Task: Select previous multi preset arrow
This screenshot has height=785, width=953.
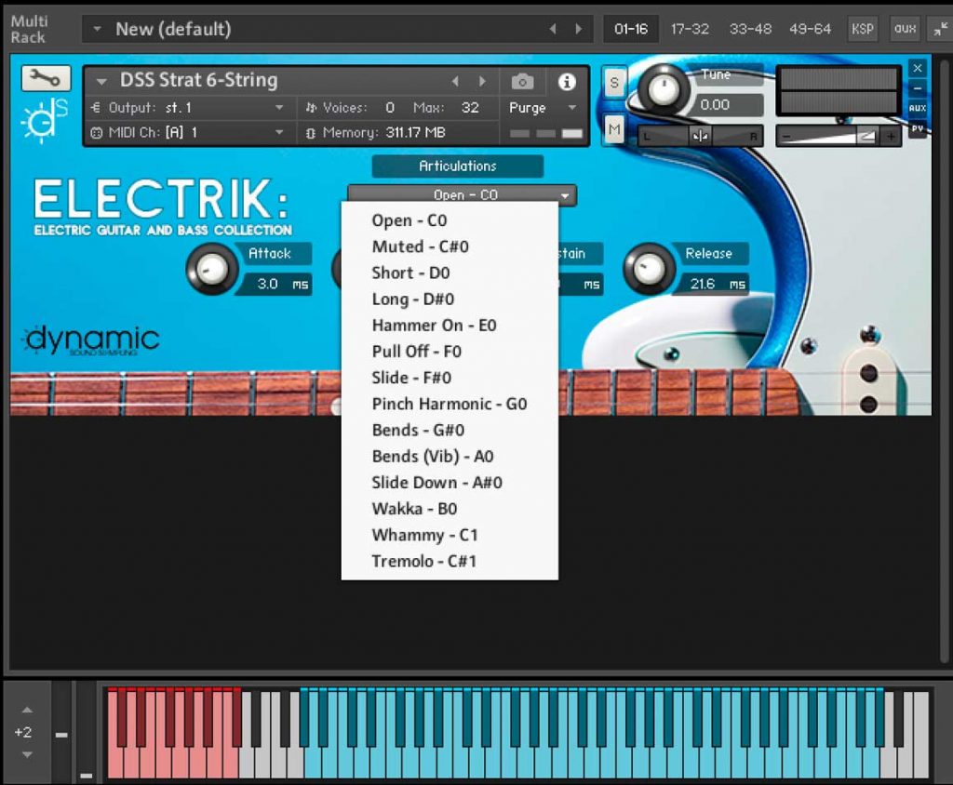Action: coord(553,29)
